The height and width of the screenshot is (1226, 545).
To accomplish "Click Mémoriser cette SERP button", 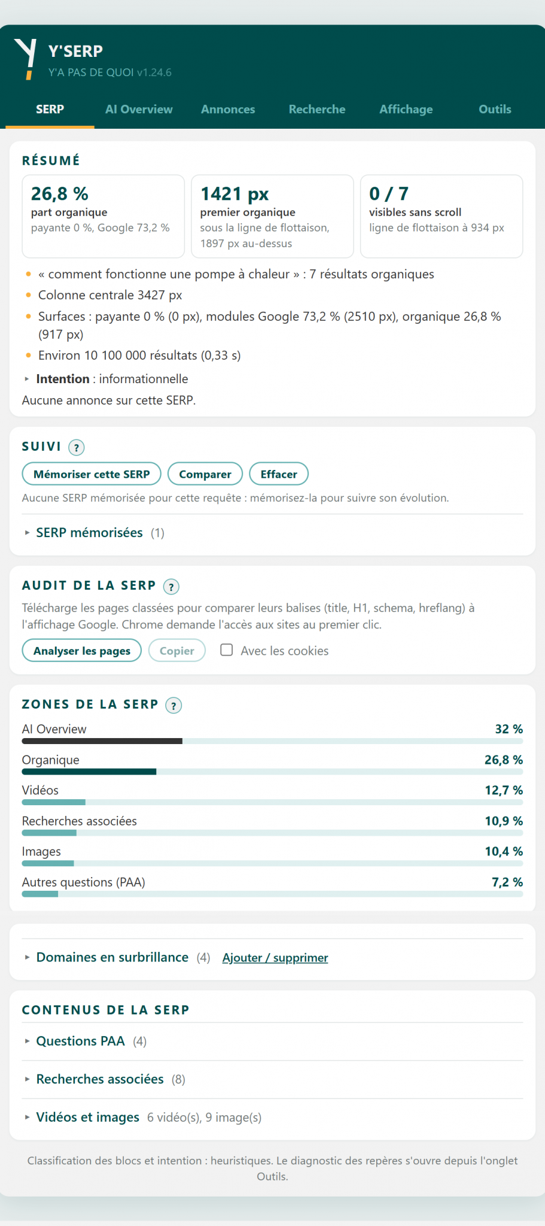I will pyautogui.click(x=92, y=474).
